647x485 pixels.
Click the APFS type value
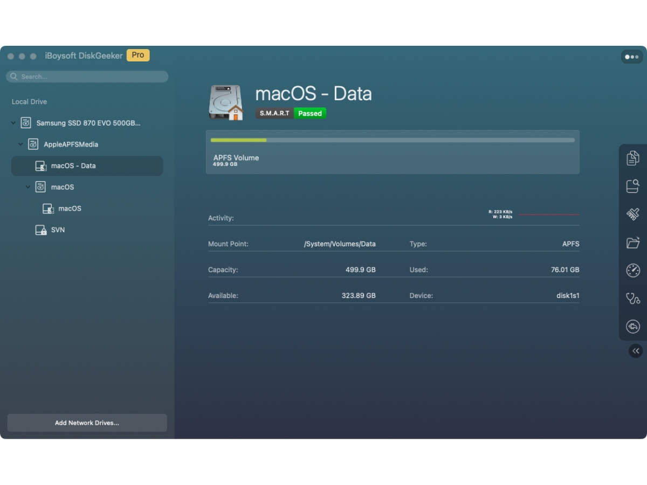571,244
